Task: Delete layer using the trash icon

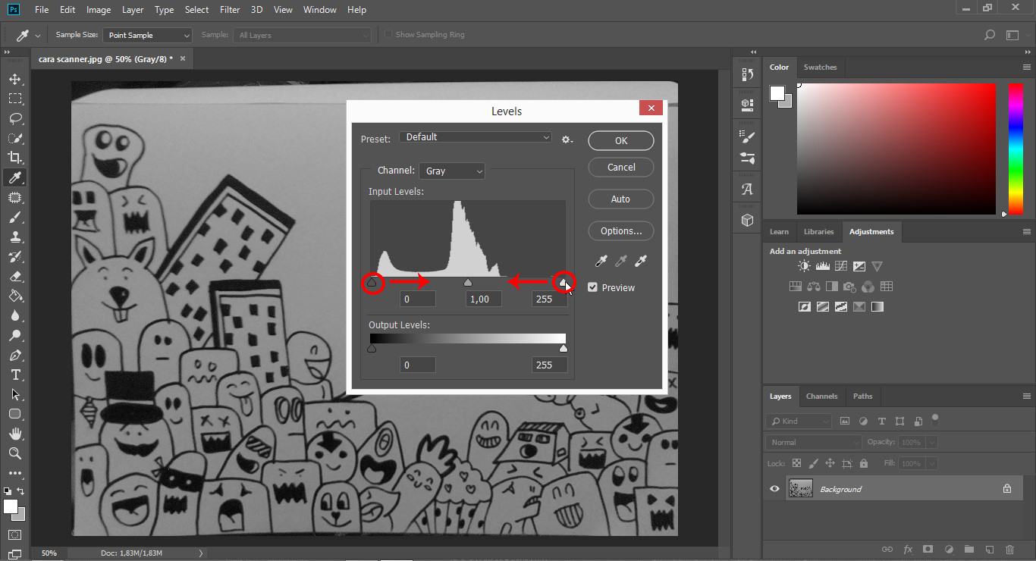Action: (x=1009, y=549)
